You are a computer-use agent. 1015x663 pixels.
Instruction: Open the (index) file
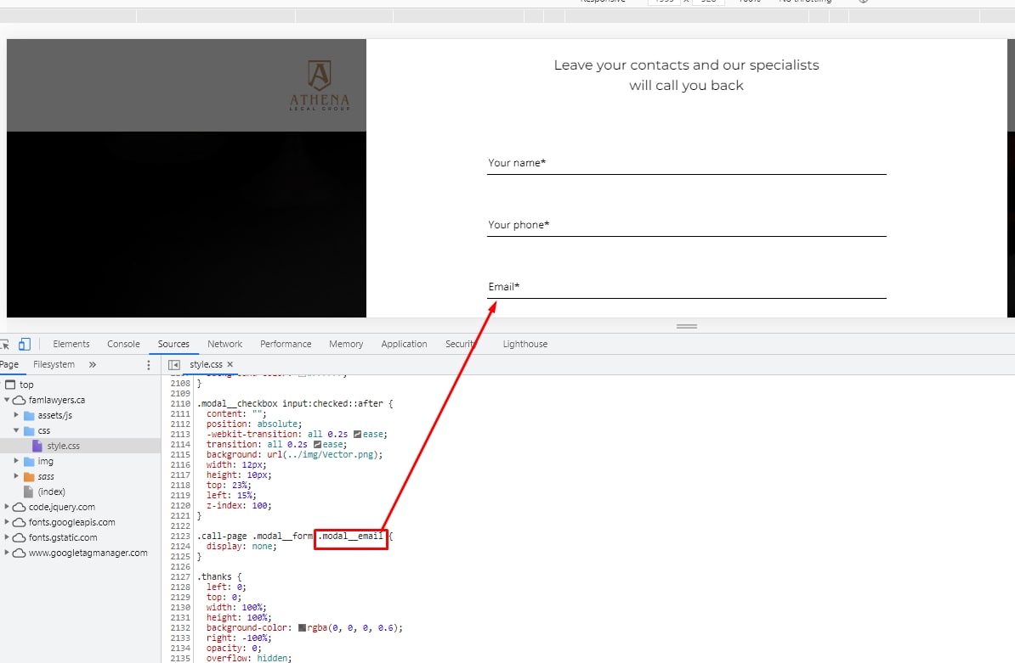click(x=52, y=492)
